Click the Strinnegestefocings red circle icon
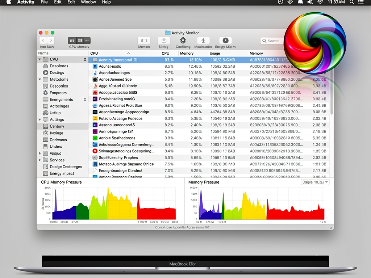This screenshot has width=371, height=278. coord(95,151)
